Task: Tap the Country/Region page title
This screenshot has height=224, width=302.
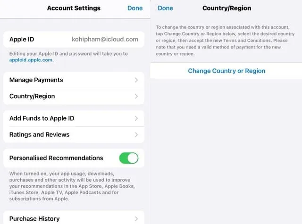Action: 226,8
